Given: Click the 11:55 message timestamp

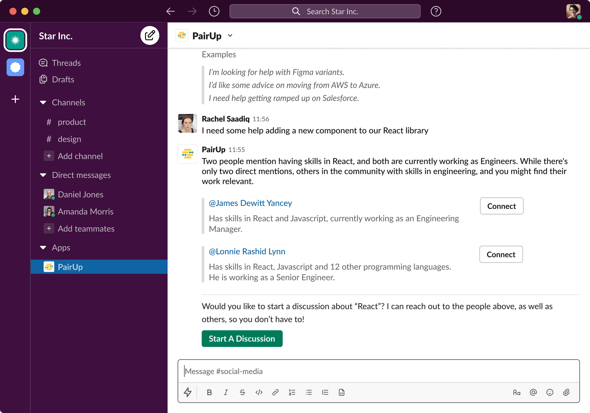Looking at the screenshot, I should tap(237, 150).
